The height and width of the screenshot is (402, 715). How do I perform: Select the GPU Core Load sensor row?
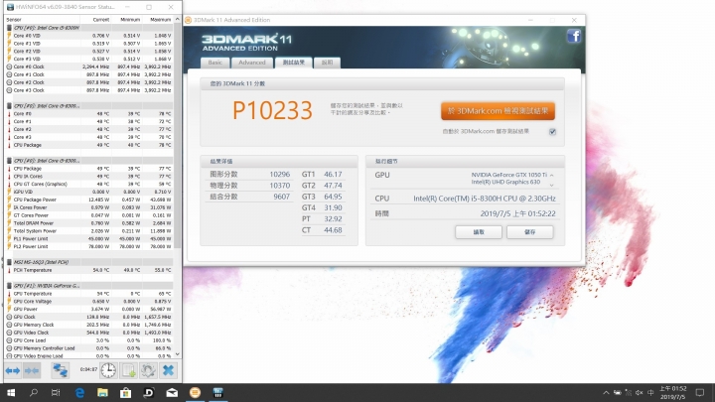(x=89, y=340)
